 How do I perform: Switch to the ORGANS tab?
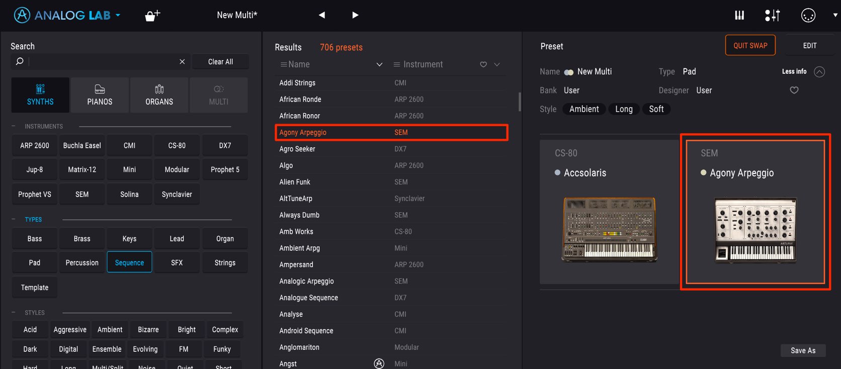point(159,95)
